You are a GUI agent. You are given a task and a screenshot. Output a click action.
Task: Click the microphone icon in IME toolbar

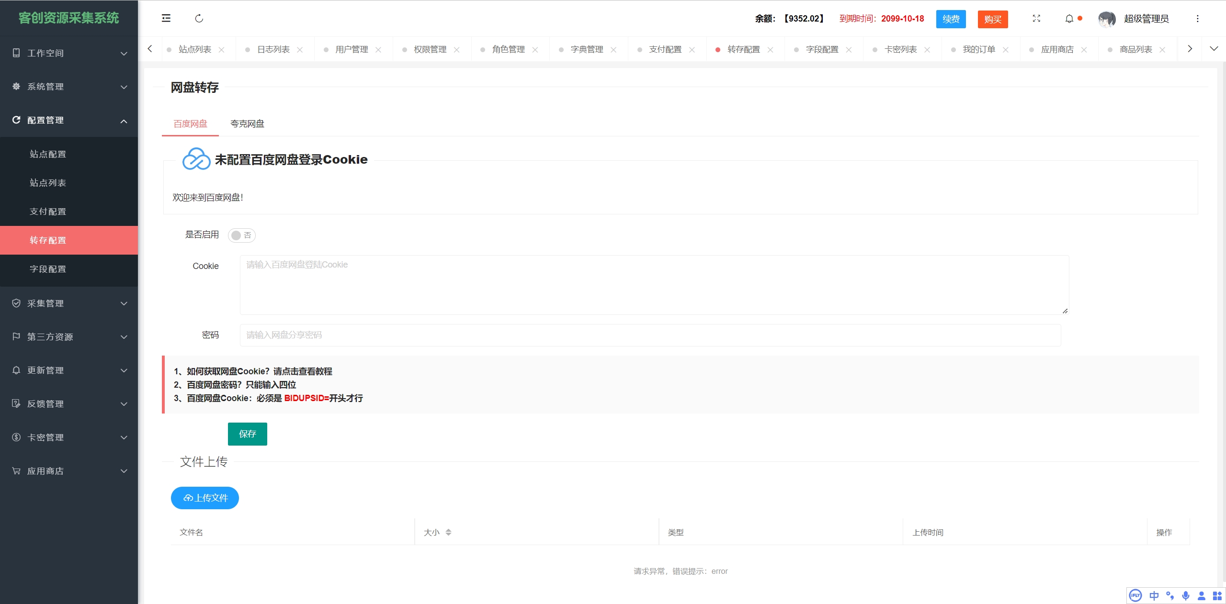click(1186, 596)
